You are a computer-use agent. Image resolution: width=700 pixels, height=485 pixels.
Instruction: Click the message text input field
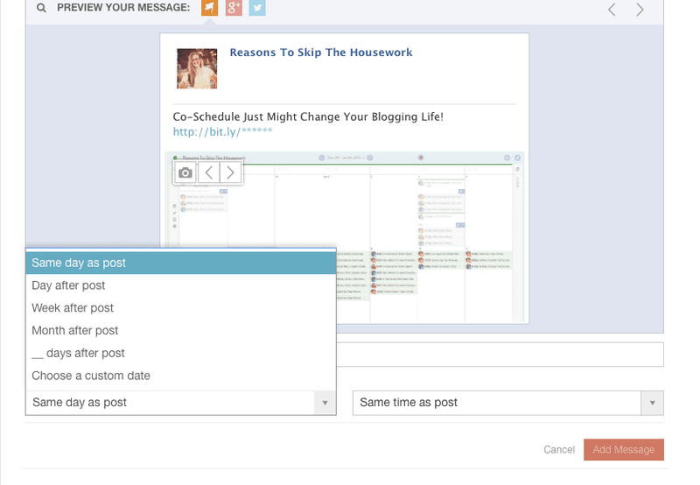500,355
